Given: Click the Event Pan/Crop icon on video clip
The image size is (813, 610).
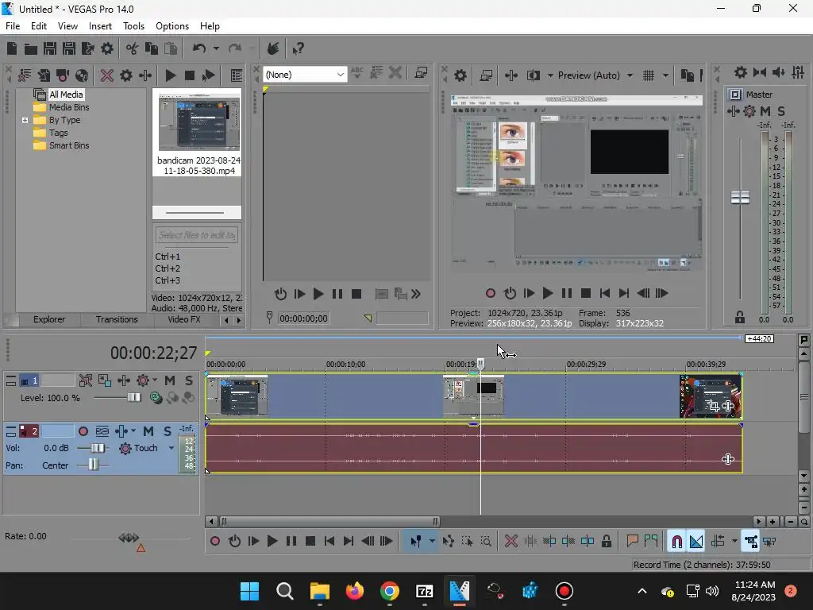Looking at the screenshot, I should 713,406.
